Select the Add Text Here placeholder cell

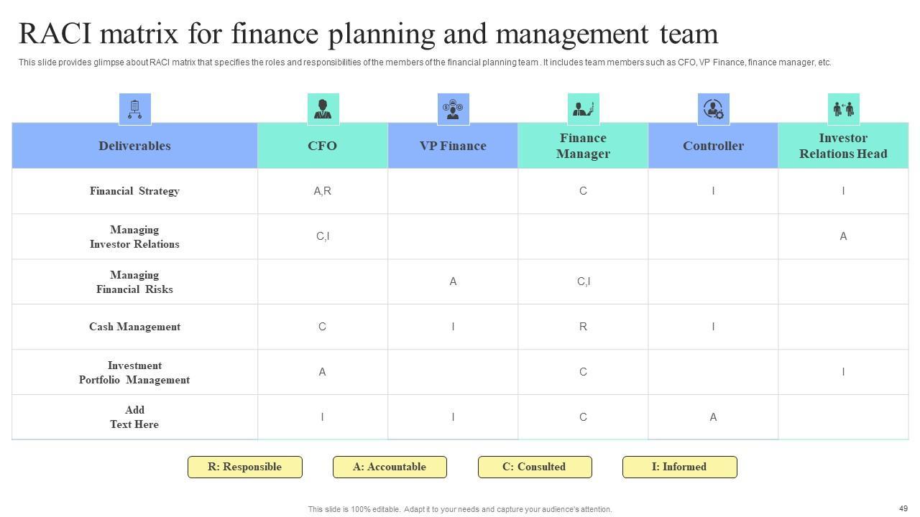(134, 417)
